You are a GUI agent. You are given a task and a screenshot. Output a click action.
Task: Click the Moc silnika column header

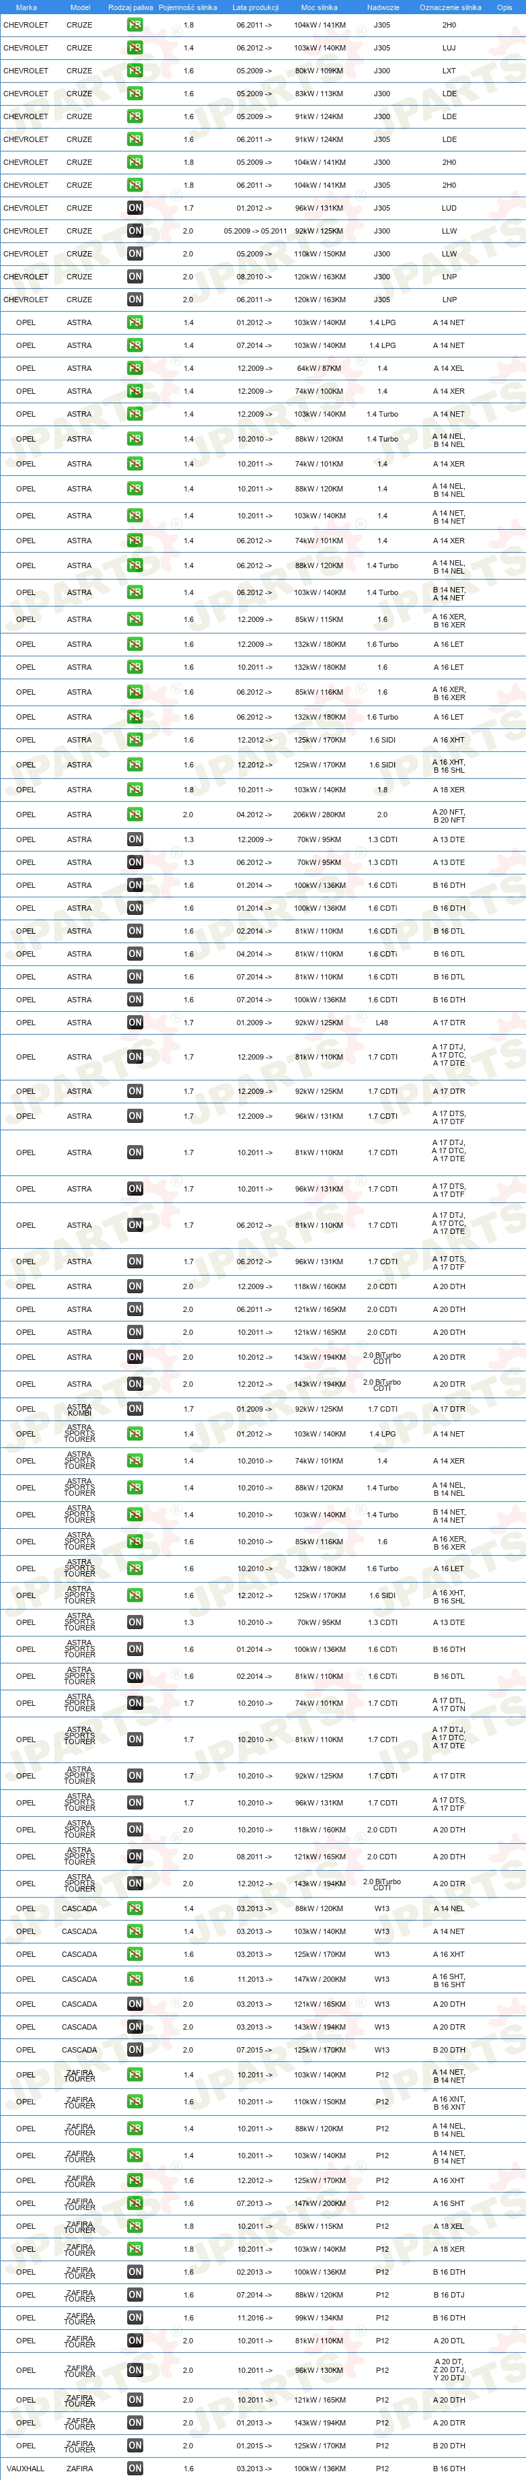coord(320,7)
